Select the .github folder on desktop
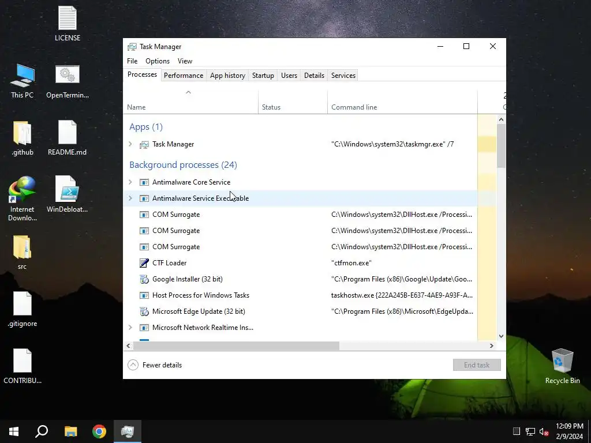 point(23,138)
